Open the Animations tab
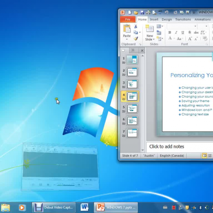 (x=202, y=20)
